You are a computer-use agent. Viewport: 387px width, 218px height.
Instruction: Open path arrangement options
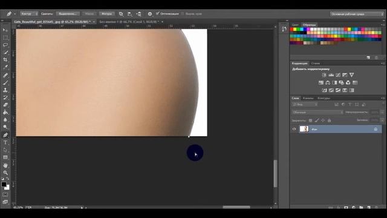(x=139, y=14)
